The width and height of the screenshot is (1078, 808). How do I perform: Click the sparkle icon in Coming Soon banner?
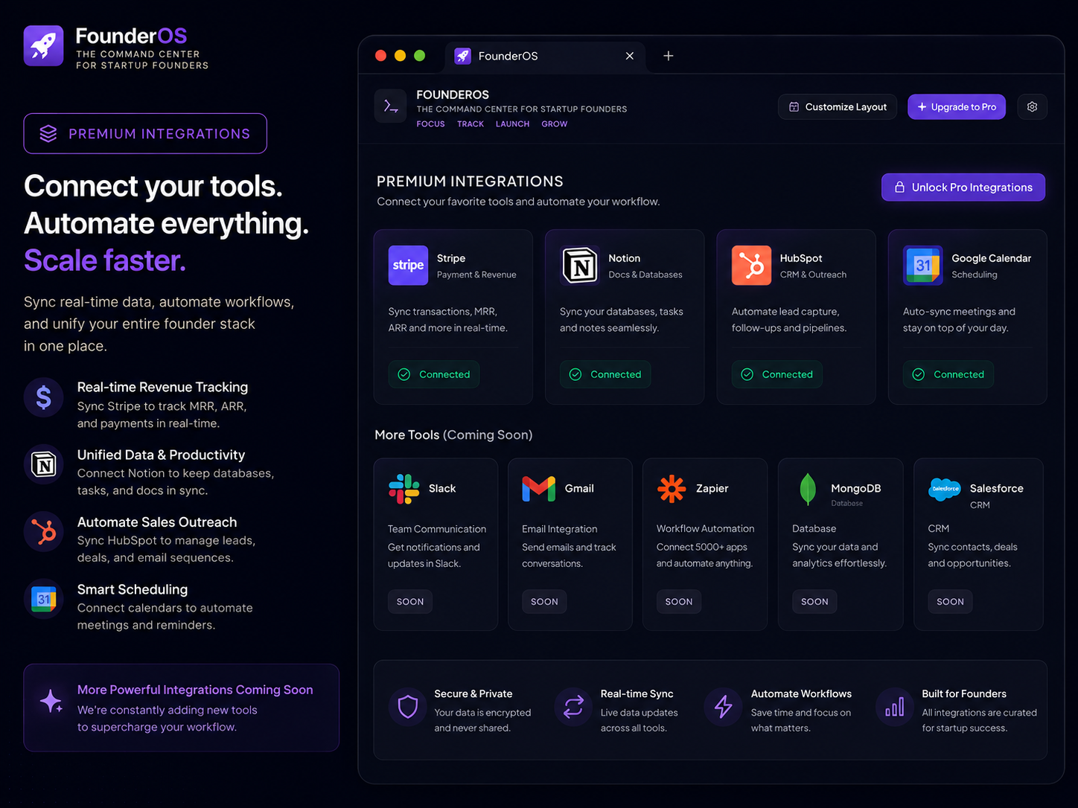pos(51,701)
